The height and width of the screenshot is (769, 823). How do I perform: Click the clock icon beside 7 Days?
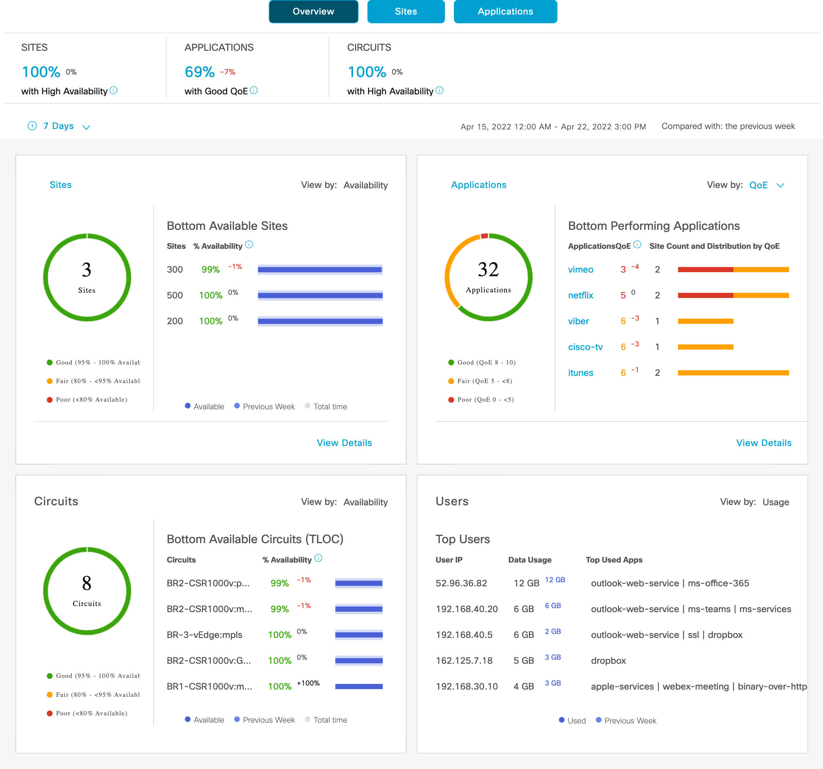click(x=32, y=126)
